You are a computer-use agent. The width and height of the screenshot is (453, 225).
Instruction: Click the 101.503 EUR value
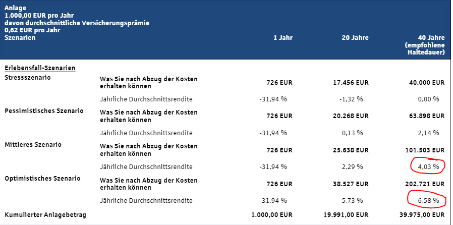425,150
